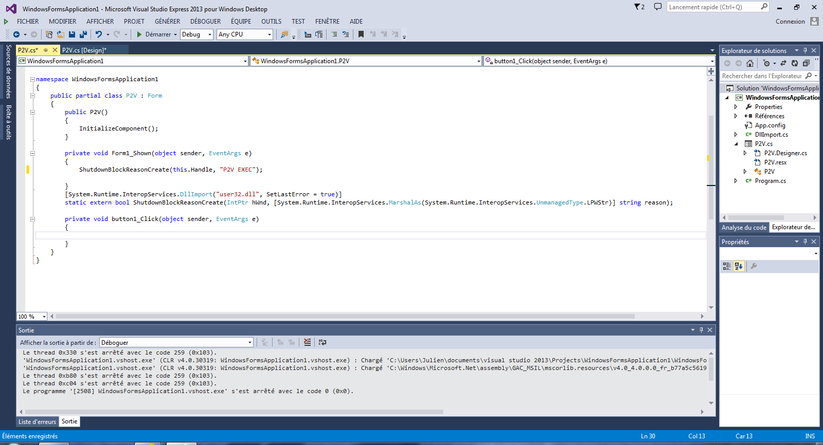The height and width of the screenshot is (445, 823).
Task: Click the Home icon in Solution Explorer
Action: click(x=750, y=63)
